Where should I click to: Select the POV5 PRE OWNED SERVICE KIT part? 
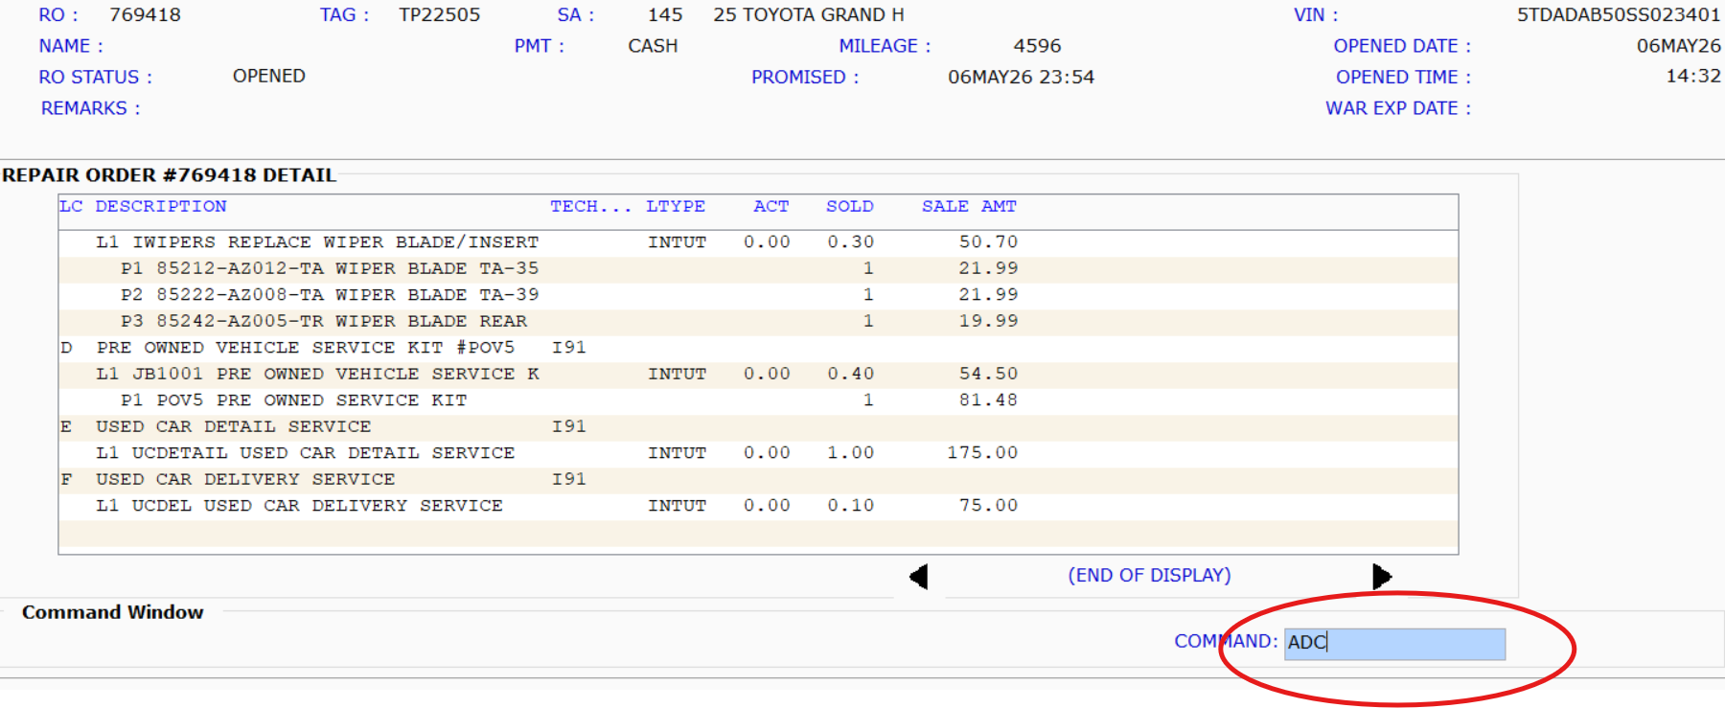(x=758, y=400)
